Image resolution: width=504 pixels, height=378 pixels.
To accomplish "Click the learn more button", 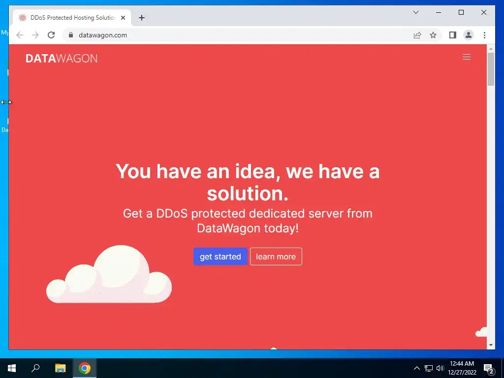I will click(x=276, y=256).
